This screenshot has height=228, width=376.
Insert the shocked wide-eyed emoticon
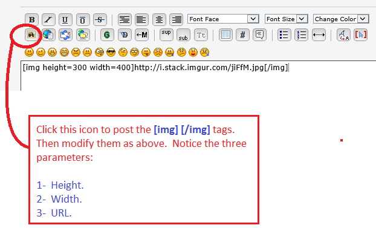pos(99,52)
